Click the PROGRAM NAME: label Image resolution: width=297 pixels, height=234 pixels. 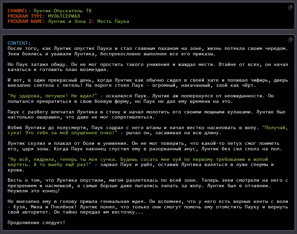(x=26, y=21)
